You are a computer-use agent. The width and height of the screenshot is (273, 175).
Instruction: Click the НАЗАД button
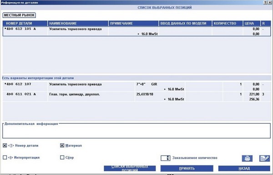click(x=244, y=168)
